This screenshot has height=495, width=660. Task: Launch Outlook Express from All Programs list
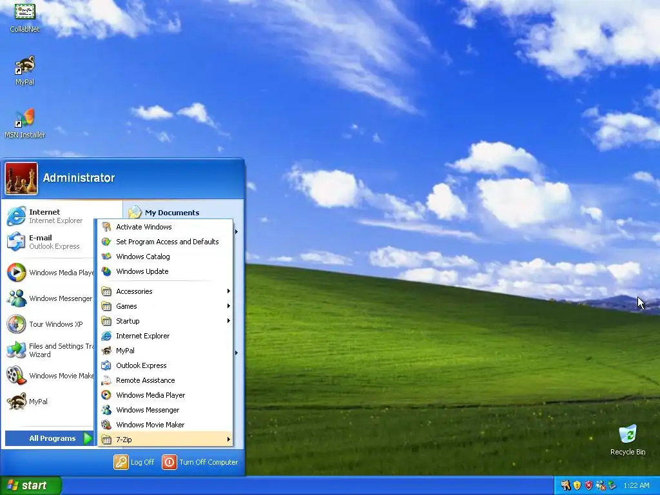point(166,365)
